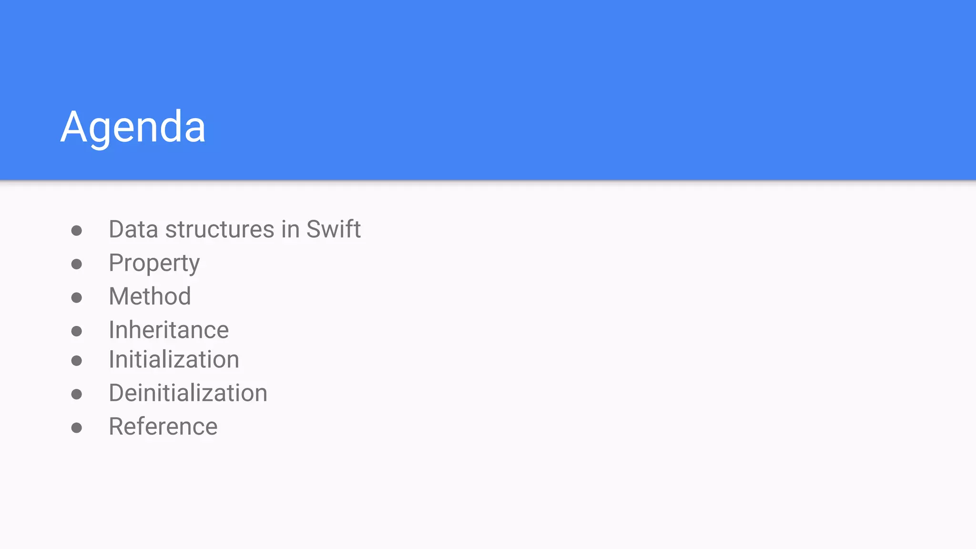976x549 pixels.
Task: Click the bullet dot beside Inheritance
Action: point(76,331)
